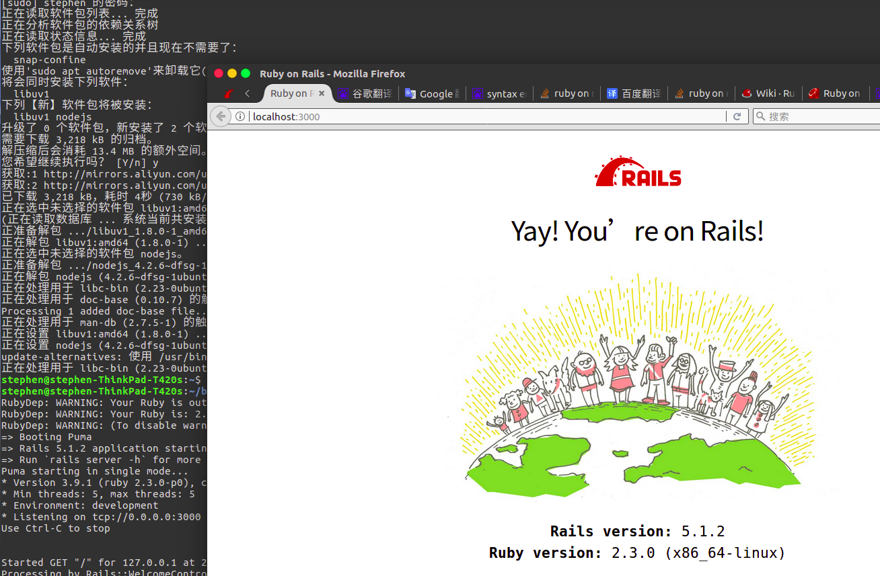This screenshot has height=576, width=880.
Task: Click terminal line 'libuv1 nodejs'
Action: click(x=52, y=117)
